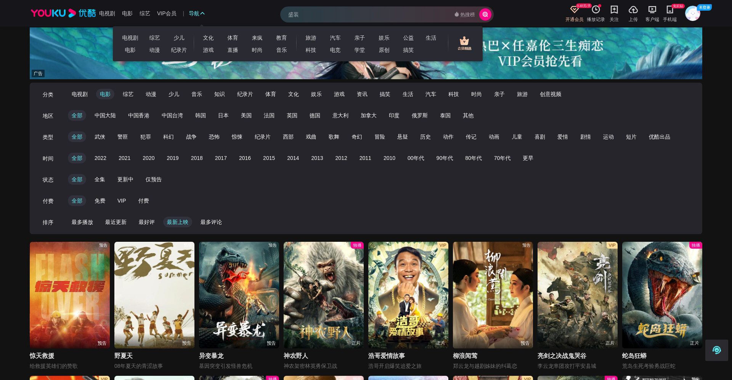
Task: Open the 亮剑之决战鬼哭谷 movie poster
Action: 578,295
